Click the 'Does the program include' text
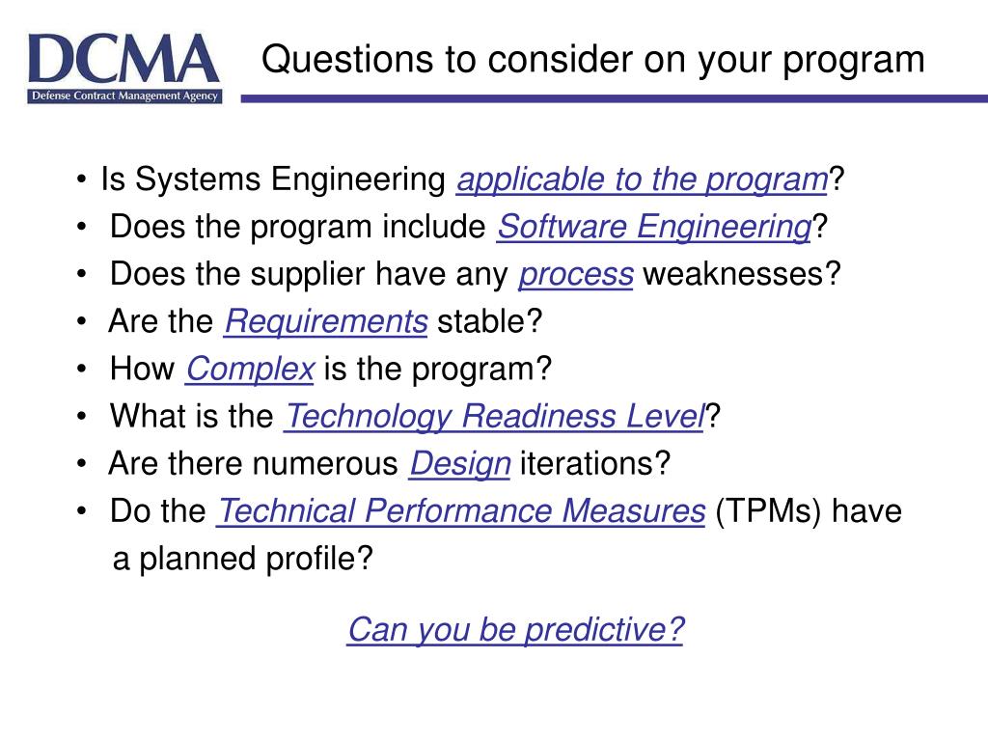This screenshot has height=741, width=988. (298, 227)
